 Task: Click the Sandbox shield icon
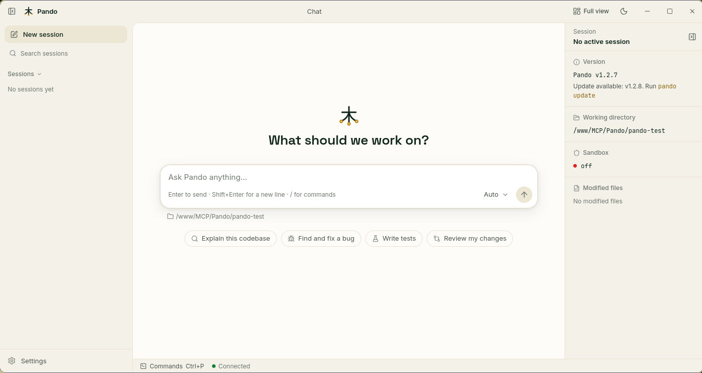(576, 153)
